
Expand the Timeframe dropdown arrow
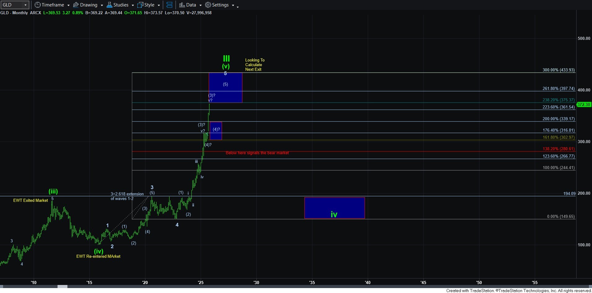click(68, 5)
